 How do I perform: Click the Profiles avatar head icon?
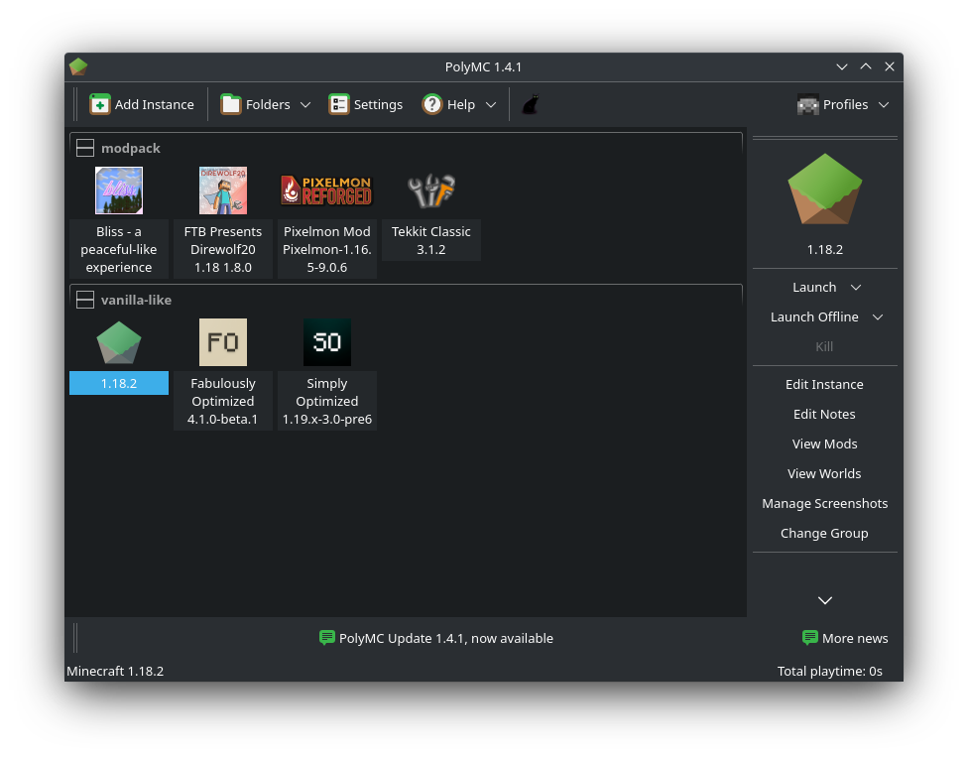[x=807, y=104]
